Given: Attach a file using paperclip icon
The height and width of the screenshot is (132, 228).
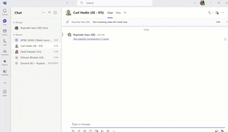Looking at the screenshot, I should pos(79,131).
